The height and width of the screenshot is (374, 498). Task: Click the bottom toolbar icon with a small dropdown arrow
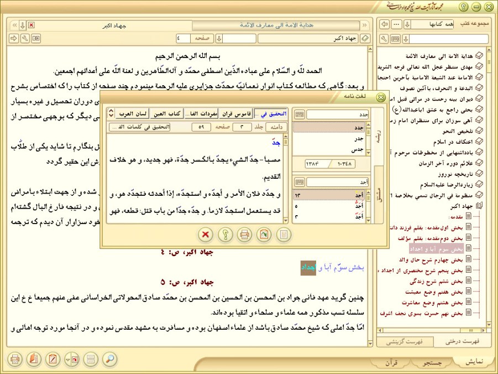pos(72,360)
